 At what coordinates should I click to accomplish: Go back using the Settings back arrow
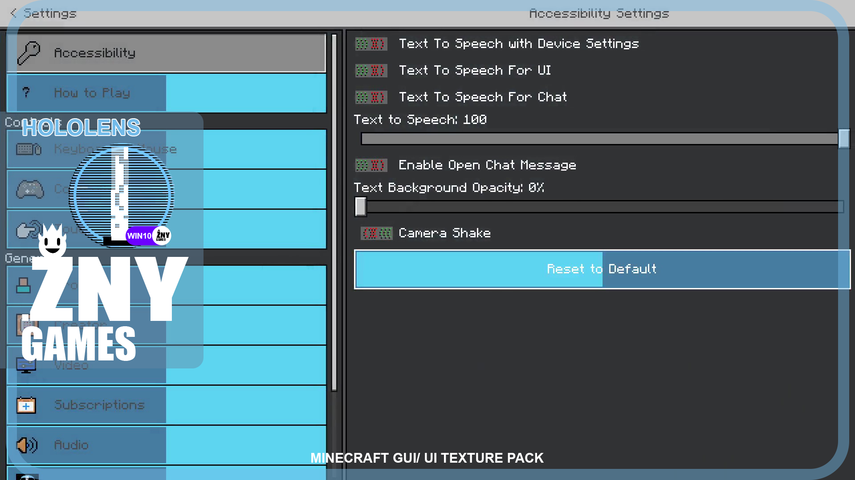click(13, 13)
